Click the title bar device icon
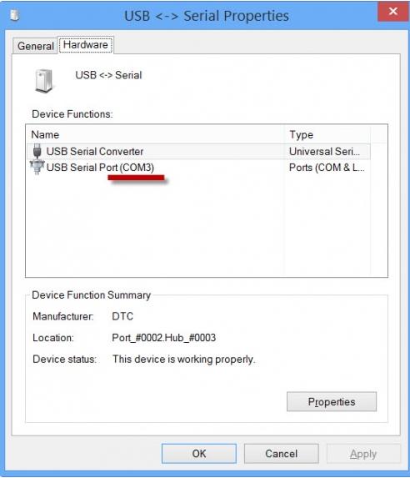The height and width of the screenshot is (478, 410). tap(14, 16)
